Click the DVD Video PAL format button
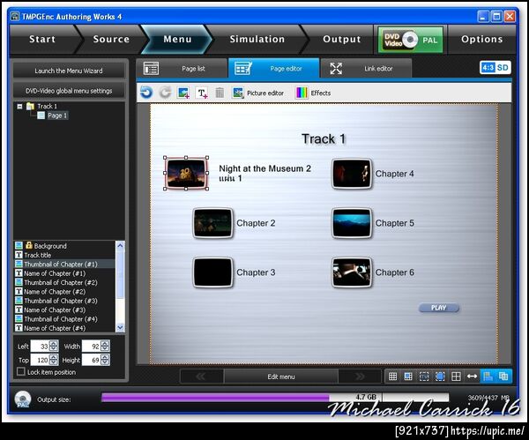This screenshot has width=529, height=440. [410, 40]
